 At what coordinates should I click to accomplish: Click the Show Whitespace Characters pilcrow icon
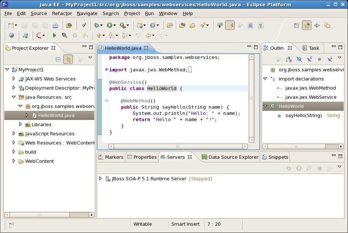(x=261, y=26)
